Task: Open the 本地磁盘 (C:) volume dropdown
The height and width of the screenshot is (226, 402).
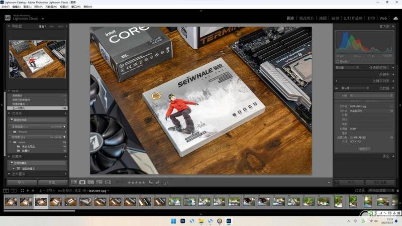Action: [64, 127]
